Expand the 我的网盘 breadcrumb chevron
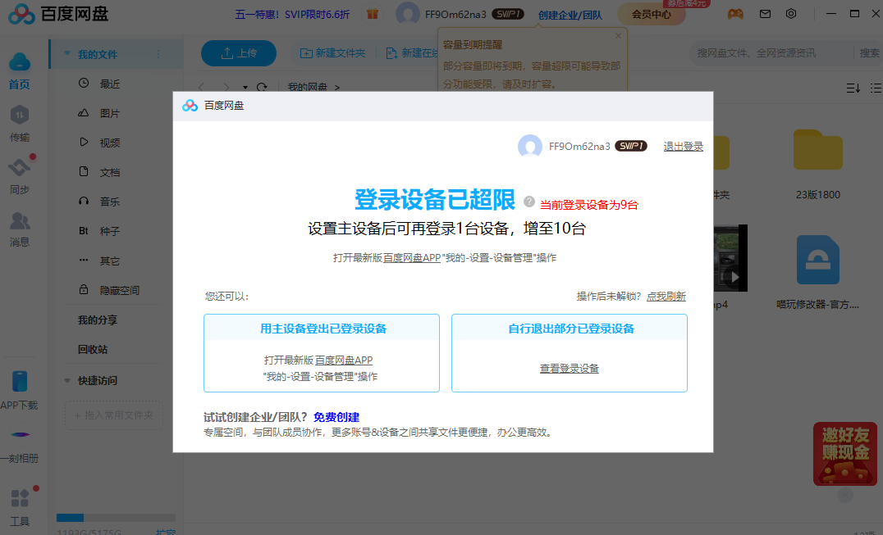This screenshot has height=535, width=883. click(337, 87)
